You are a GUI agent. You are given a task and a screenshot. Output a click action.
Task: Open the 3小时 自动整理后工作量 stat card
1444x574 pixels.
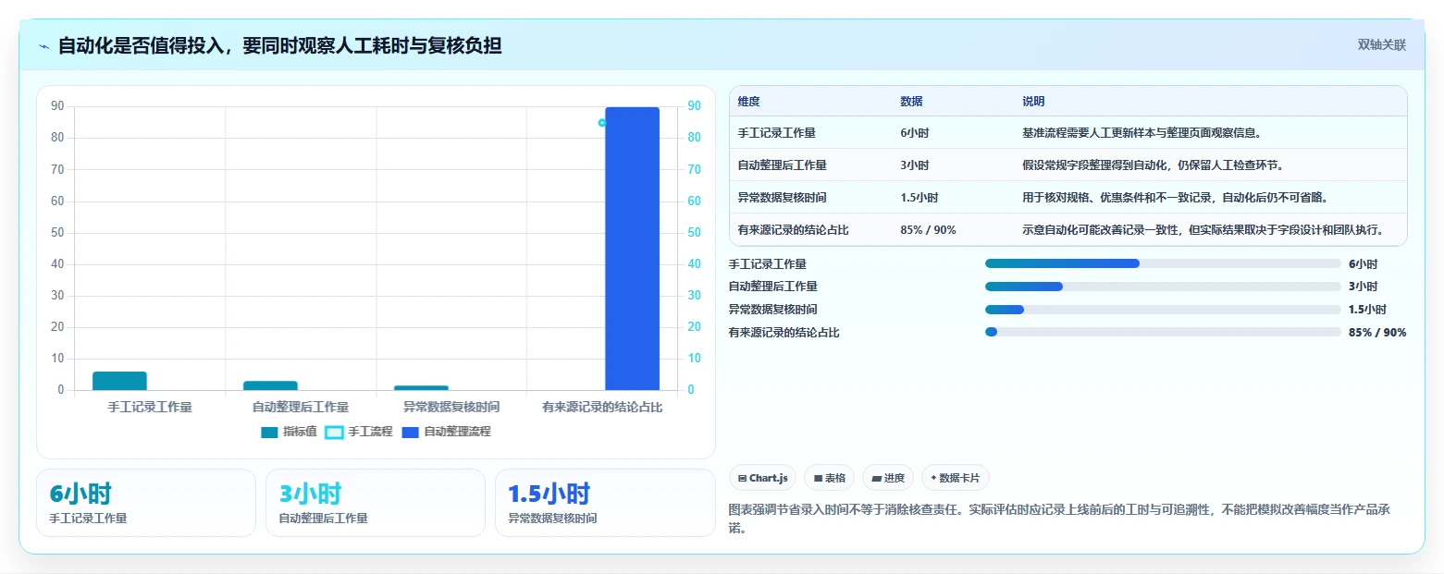point(376,503)
